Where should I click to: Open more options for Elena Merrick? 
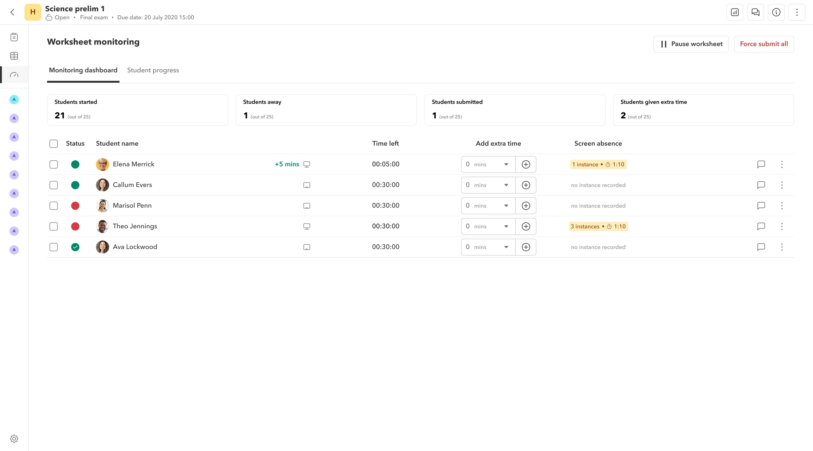tap(782, 164)
